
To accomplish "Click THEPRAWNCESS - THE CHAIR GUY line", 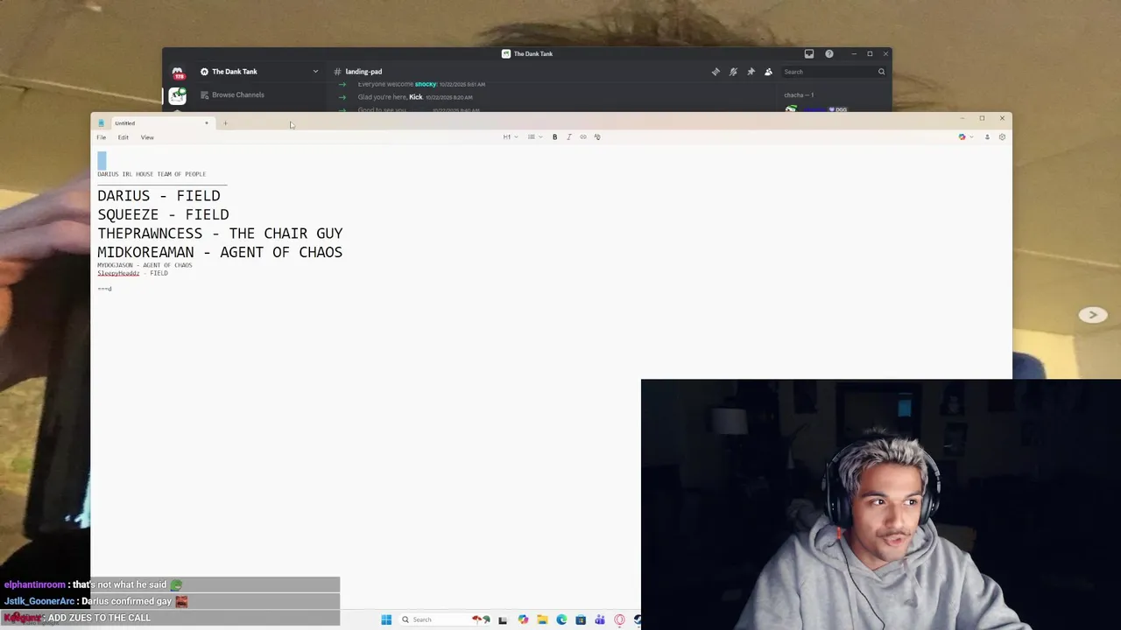I will (x=220, y=234).
